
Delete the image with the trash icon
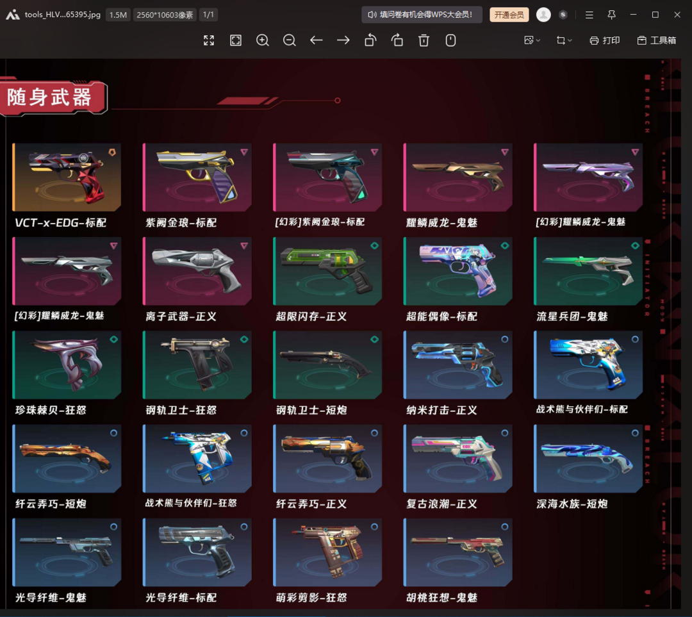pos(424,40)
